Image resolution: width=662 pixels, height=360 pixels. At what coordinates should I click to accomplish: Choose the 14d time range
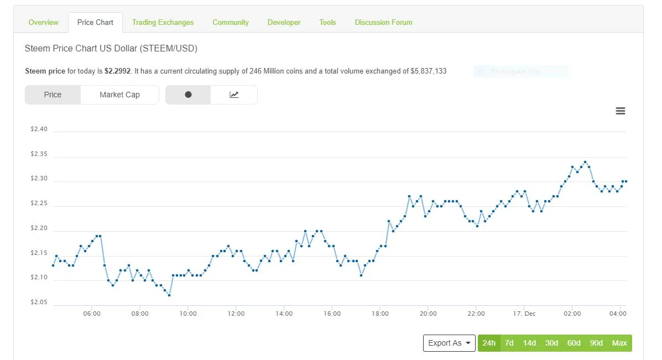click(529, 343)
